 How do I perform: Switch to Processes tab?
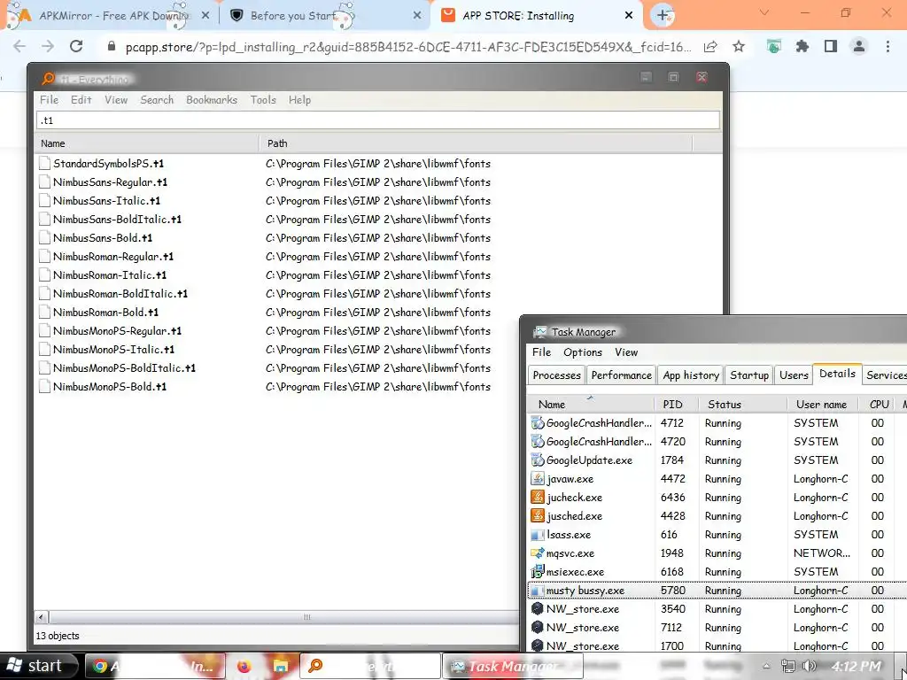pyautogui.click(x=556, y=375)
